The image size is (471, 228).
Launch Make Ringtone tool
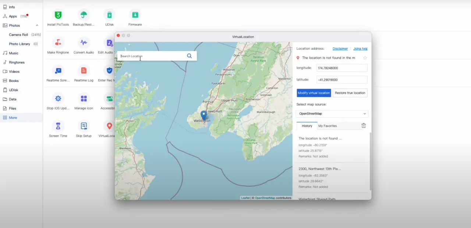pyautogui.click(x=58, y=43)
